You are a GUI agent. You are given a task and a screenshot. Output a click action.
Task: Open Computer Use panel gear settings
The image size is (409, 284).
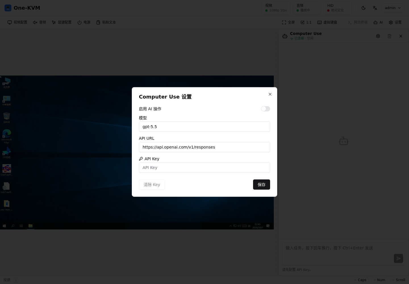[x=378, y=36]
